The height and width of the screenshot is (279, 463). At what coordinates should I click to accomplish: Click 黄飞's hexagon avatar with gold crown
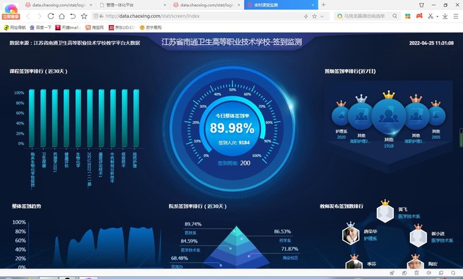385,213
